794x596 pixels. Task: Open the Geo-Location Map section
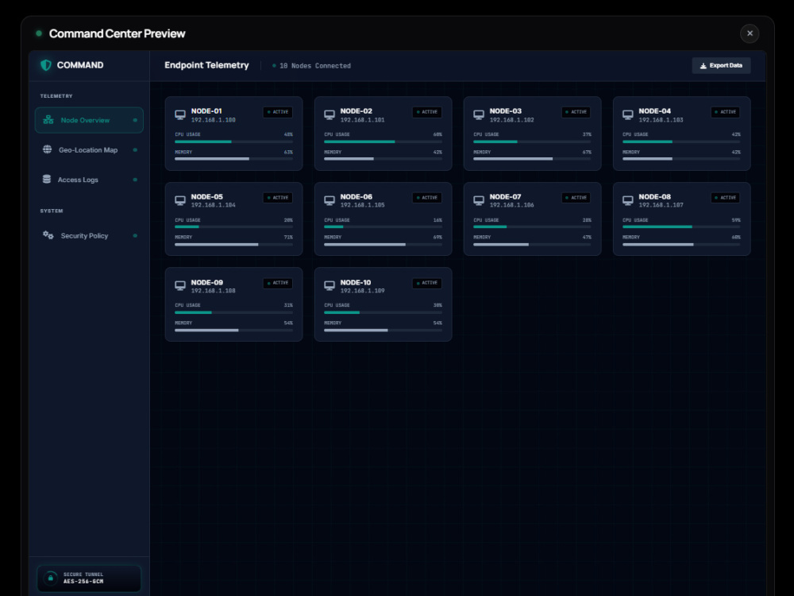coord(89,150)
